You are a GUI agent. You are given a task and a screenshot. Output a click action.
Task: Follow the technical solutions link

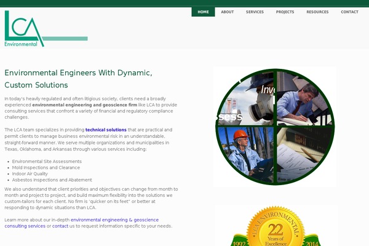pos(106,130)
